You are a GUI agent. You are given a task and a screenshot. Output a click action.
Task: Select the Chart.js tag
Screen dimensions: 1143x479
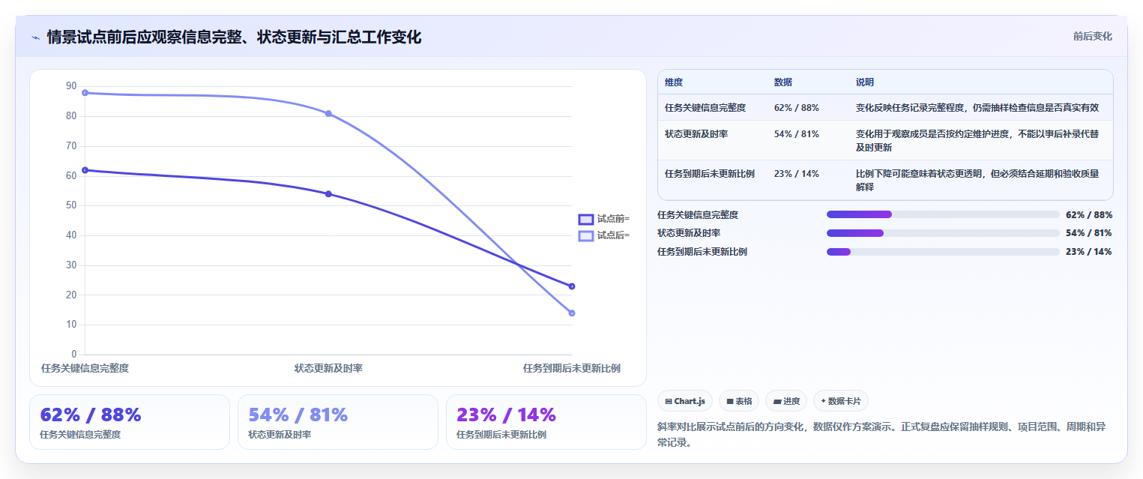click(685, 401)
